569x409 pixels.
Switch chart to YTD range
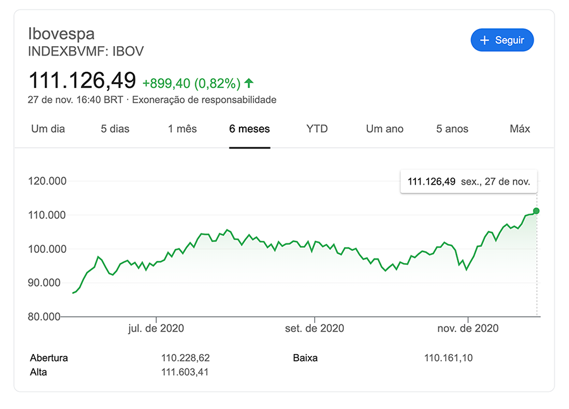(x=317, y=129)
